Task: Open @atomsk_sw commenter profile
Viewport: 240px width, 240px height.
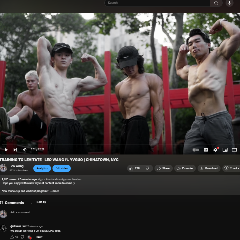Action: [18, 226]
